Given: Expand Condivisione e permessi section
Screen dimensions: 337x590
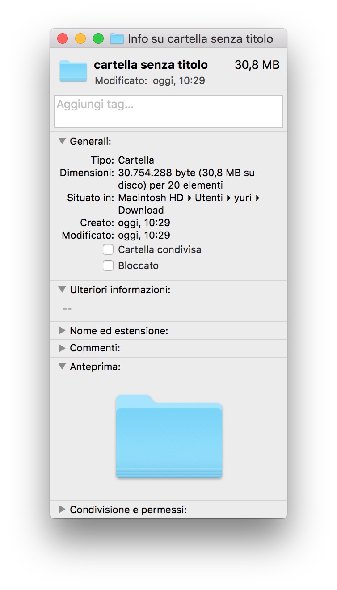Looking at the screenshot, I should coord(62,509).
